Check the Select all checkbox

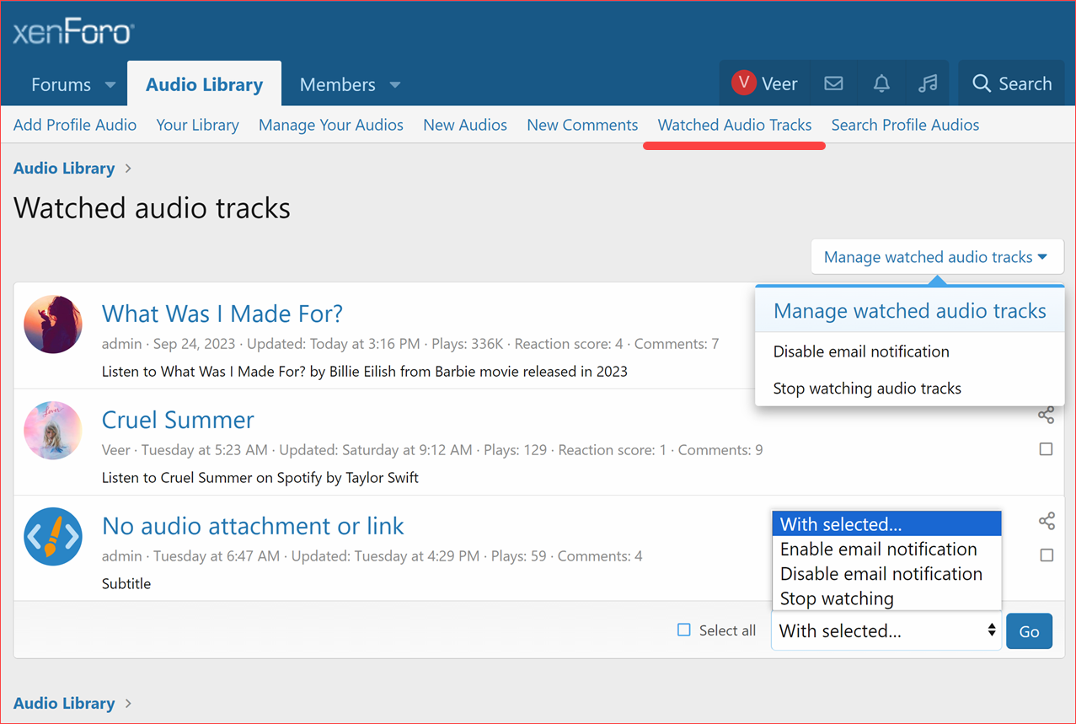click(x=684, y=630)
